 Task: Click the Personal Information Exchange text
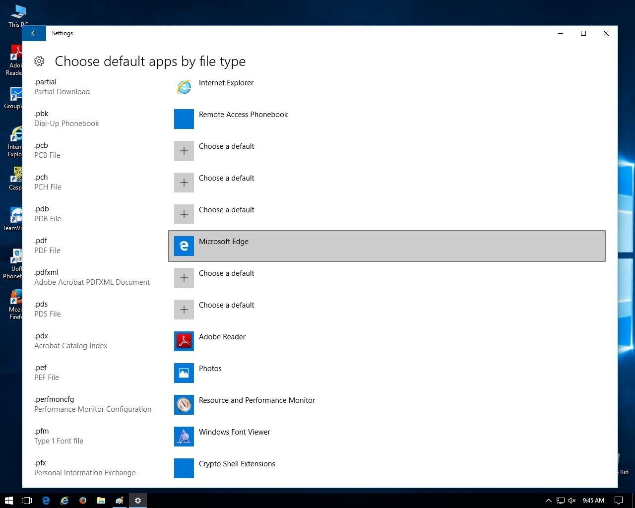tap(85, 473)
